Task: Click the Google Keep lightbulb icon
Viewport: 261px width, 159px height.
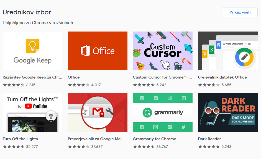Action: tap(32, 46)
